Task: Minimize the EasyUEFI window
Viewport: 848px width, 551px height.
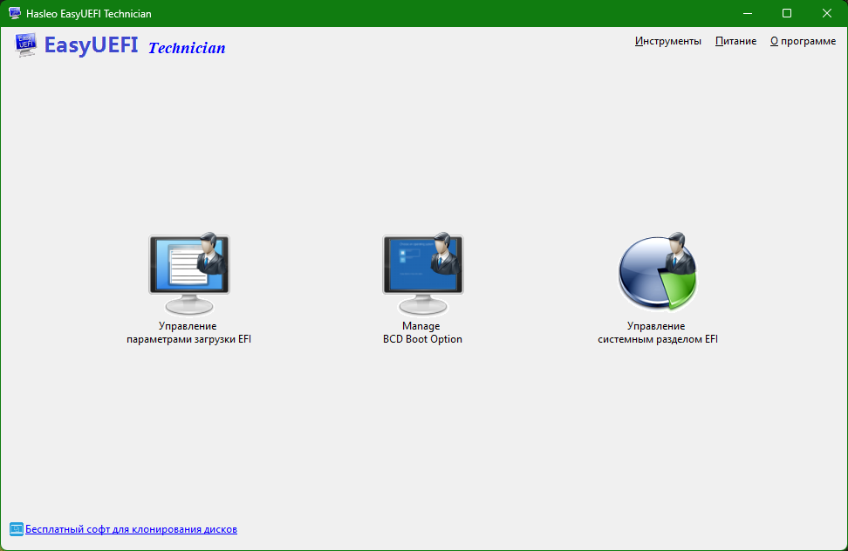Action: click(748, 13)
